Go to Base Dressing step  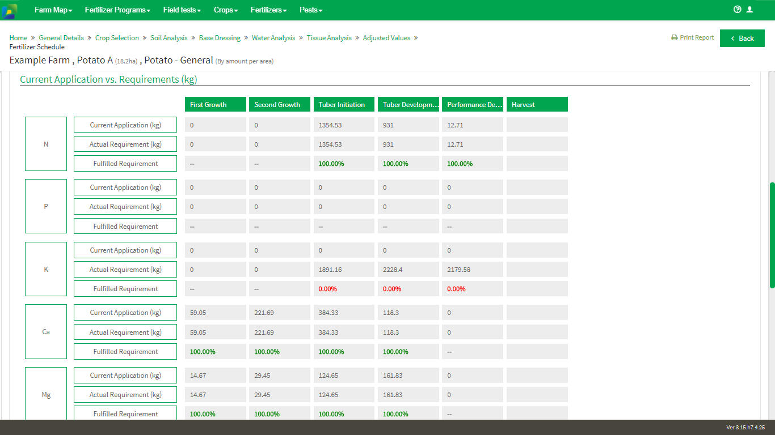pyautogui.click(x=220, y=38)
